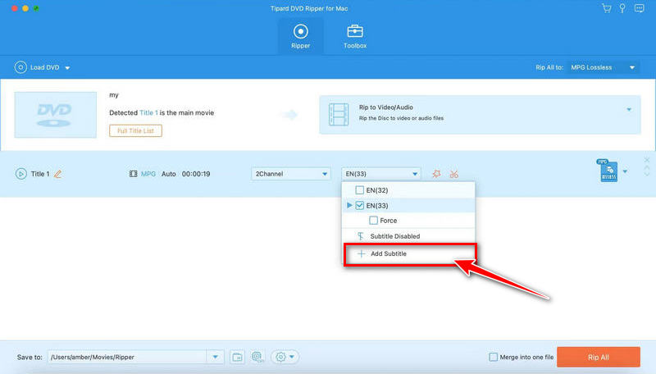Image resolution: width=656 pixels, height=374 pixels.
Task: Open the feedback chat icon
Action: [x=640, y=8]
